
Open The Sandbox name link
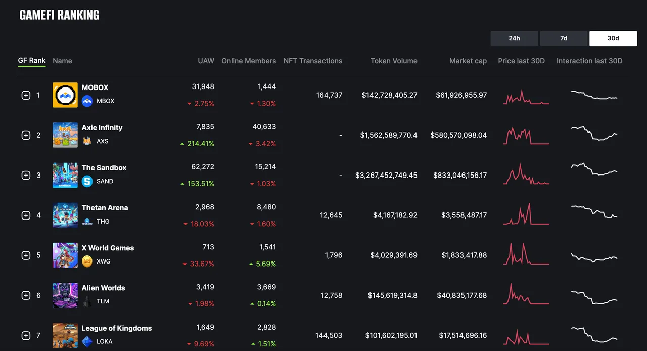104,168
